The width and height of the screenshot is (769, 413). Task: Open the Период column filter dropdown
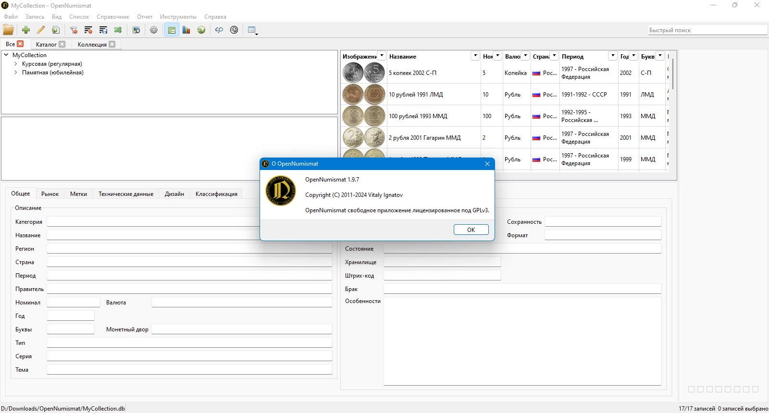(x=613, y=56)
